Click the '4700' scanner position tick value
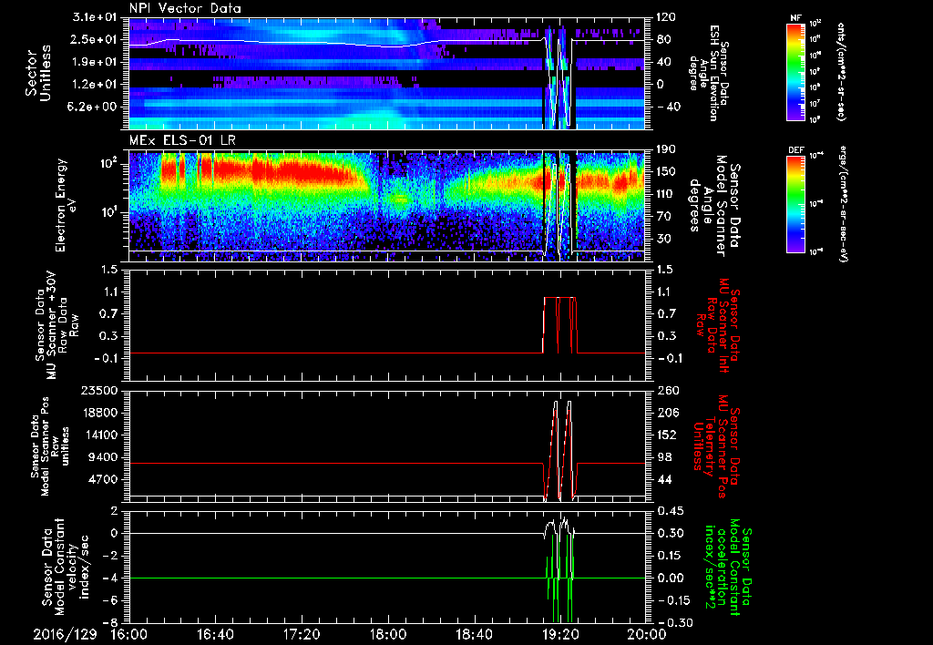933x645 pixels. [104, 479]
